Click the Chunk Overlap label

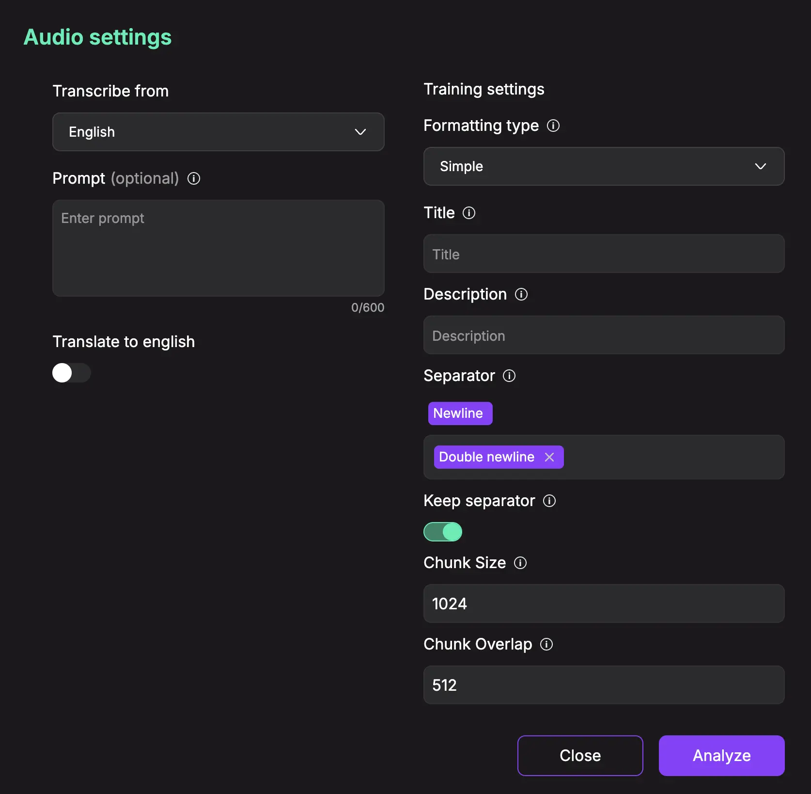pos(478,644)
